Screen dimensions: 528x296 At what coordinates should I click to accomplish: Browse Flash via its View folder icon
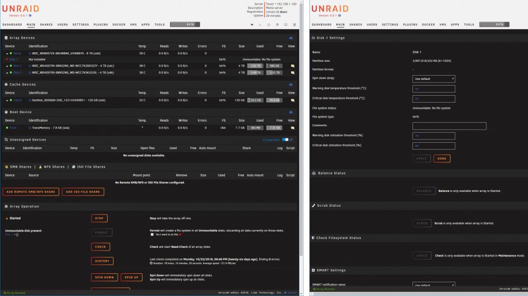[293, 128]
